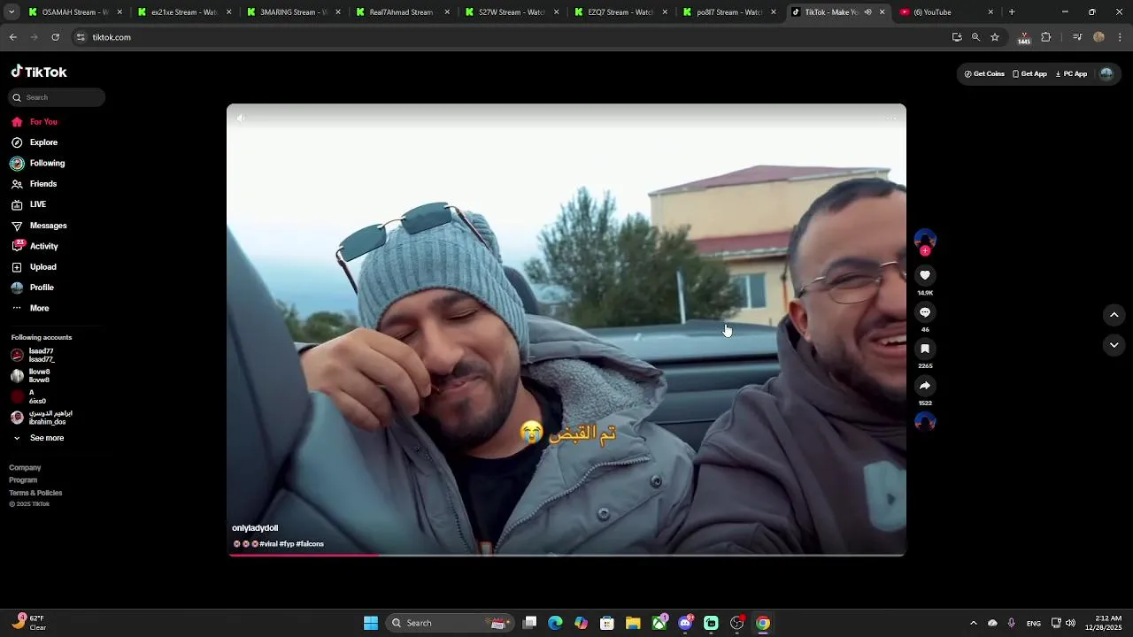
Task: Expand See more following accounts
Action: pyautogui.click(x=38, y=438)
